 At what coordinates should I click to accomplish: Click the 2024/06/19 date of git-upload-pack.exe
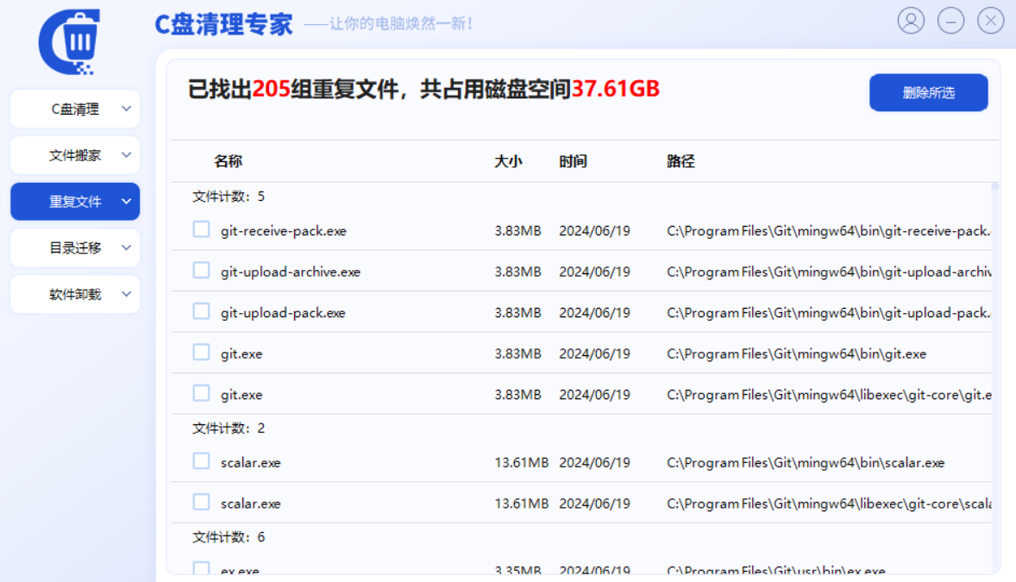(x=595, y=313)
